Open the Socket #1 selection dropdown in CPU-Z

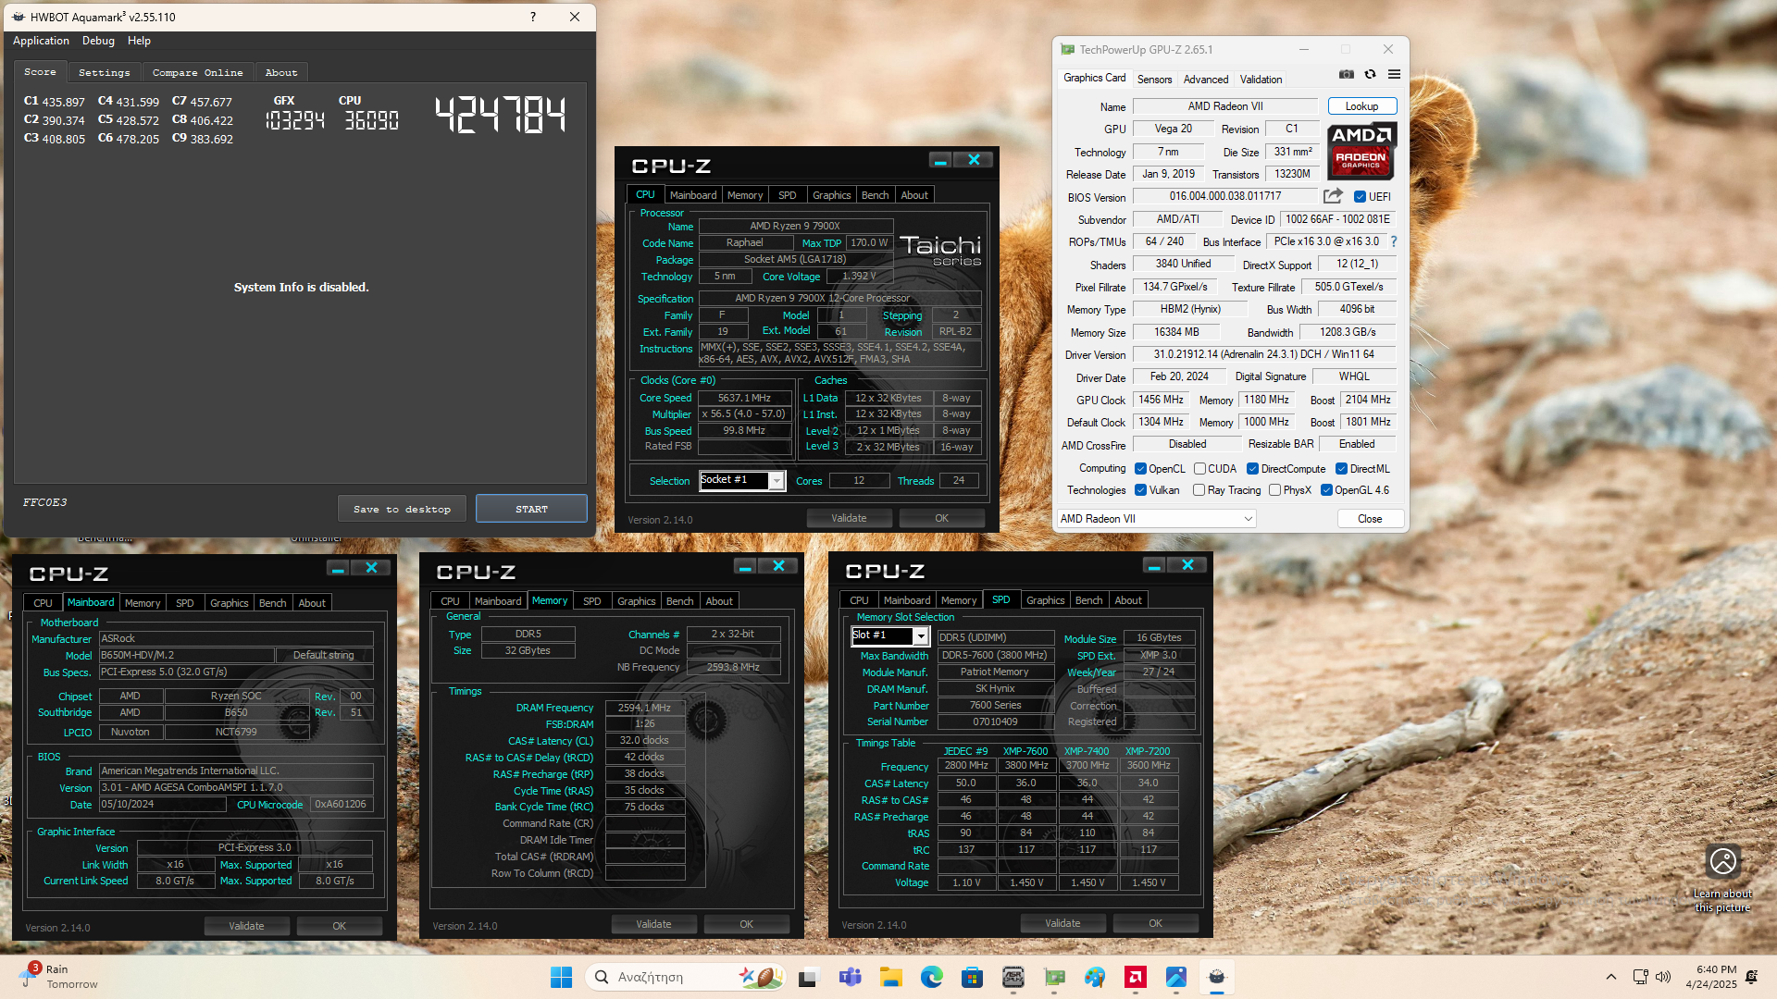(x=742, y=480)
